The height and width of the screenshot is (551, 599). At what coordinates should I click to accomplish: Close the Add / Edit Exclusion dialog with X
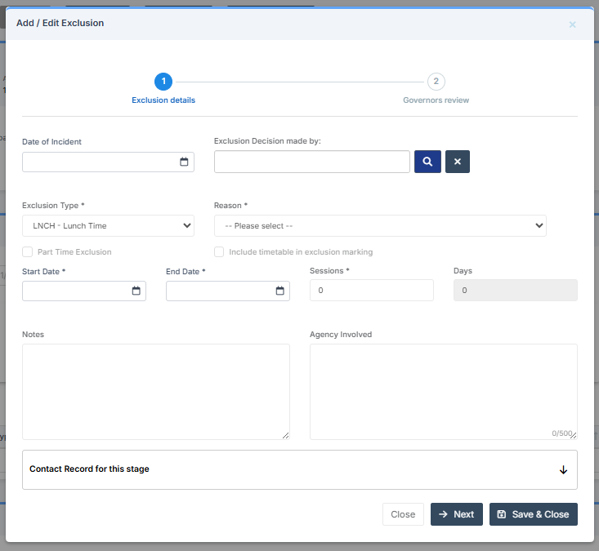572,24
